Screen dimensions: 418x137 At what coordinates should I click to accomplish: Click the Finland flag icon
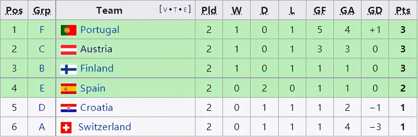coord(69,69)
